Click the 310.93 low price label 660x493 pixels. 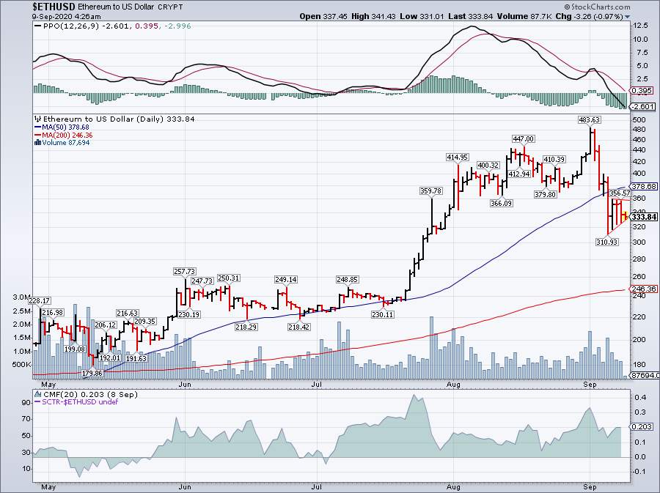(x=607, y=242)
